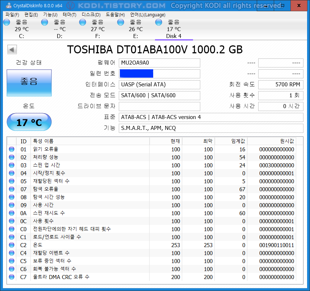Click the blue status dot beside ID 01
Viewport: 310px width, 291px height.
coord(11,149)
